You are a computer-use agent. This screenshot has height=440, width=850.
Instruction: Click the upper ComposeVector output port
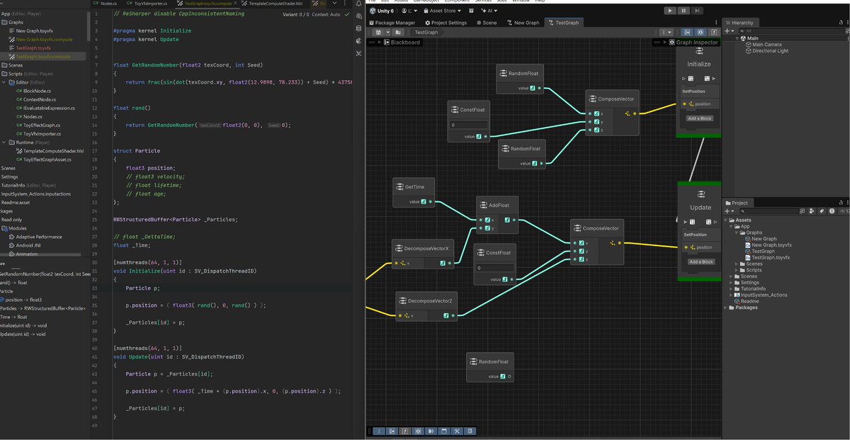click(633, 113)
